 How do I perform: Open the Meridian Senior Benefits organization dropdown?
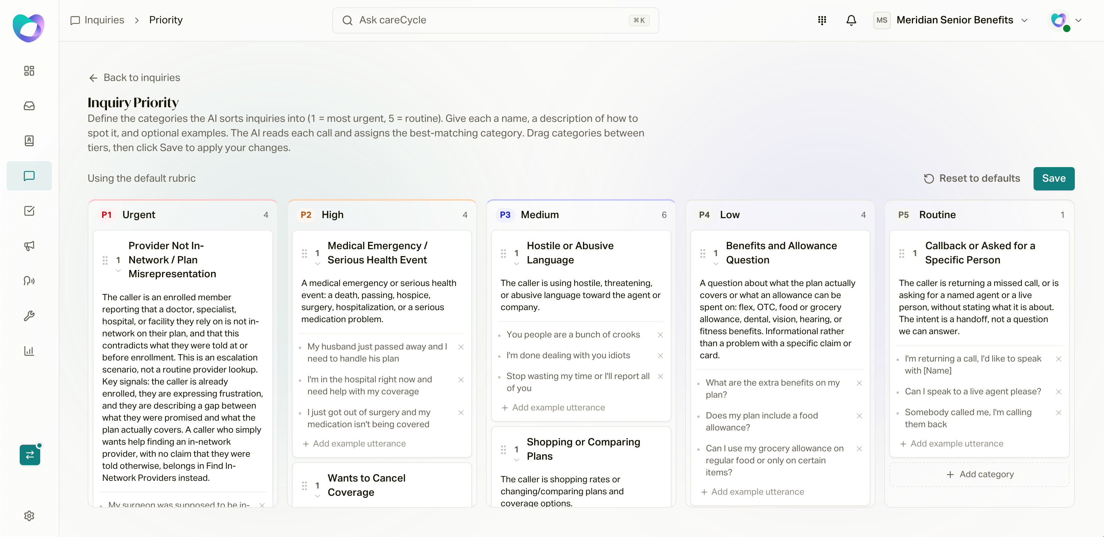click(951, 20)
